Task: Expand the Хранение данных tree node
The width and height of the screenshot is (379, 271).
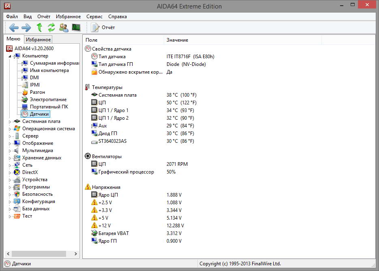Action: pyautogui.click(x=10, y=158)
